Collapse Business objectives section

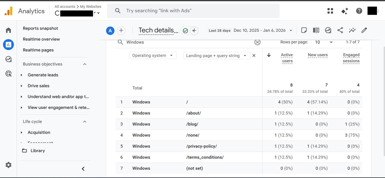click(x=85, y=64)
